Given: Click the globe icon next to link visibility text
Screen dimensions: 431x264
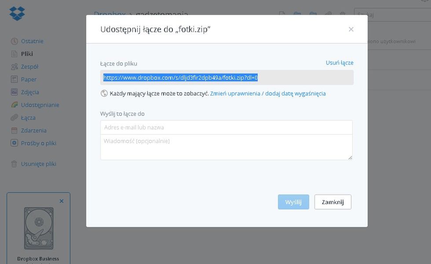Looking at the screenshot, I should click(104, 93).
